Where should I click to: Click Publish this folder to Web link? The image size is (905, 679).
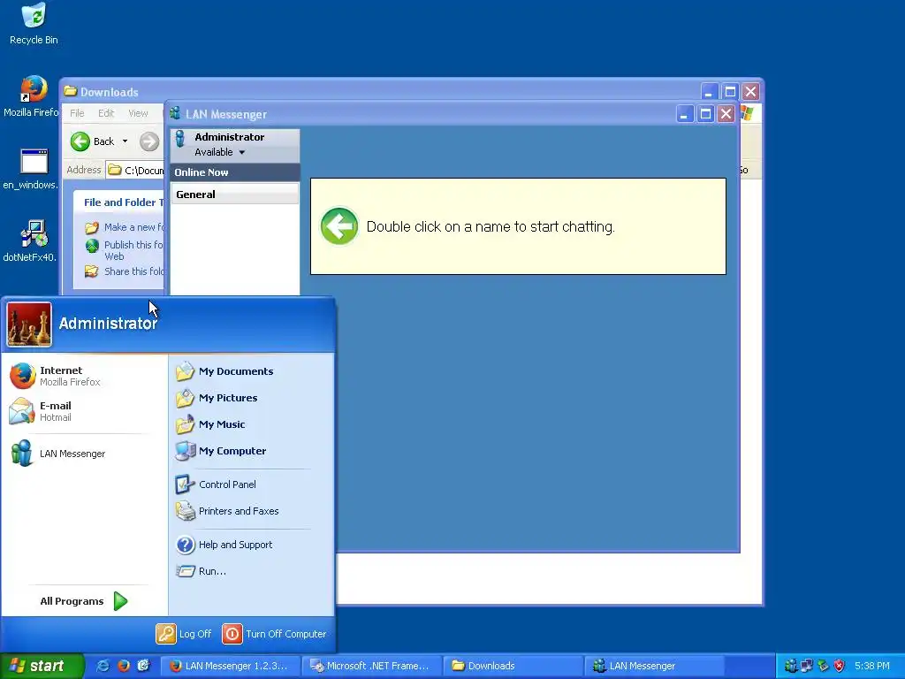pyautogui.click(x=125, y=250)
